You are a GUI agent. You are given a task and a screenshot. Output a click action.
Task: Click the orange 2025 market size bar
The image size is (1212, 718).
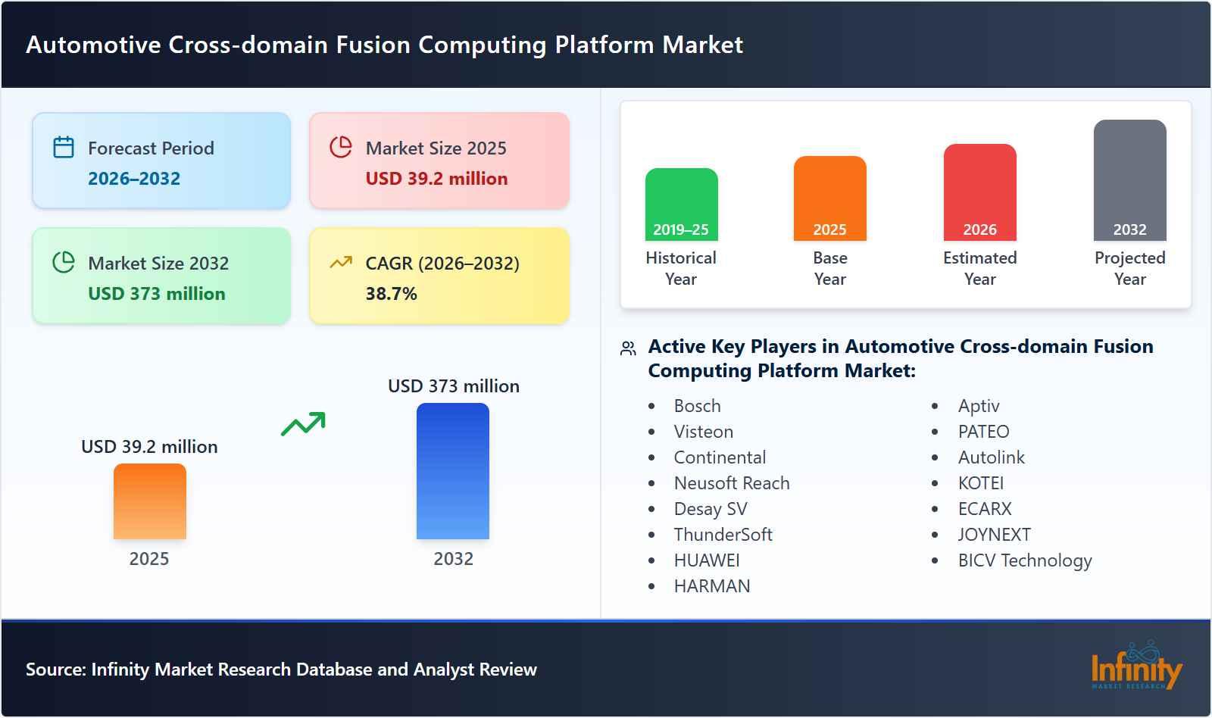tap(149, 501)
